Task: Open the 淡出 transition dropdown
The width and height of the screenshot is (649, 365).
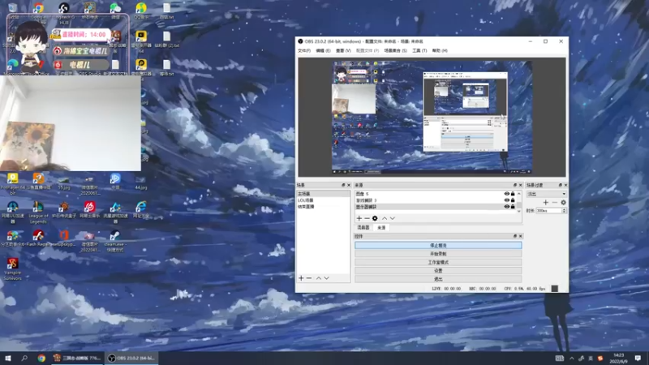Action: coord(546,194)
